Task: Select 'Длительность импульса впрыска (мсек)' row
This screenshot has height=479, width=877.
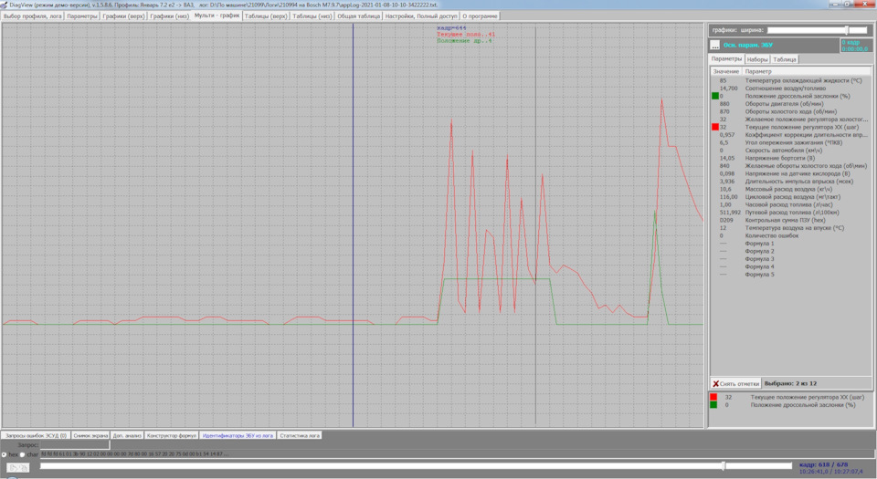Action: click(x=791, y=182)
